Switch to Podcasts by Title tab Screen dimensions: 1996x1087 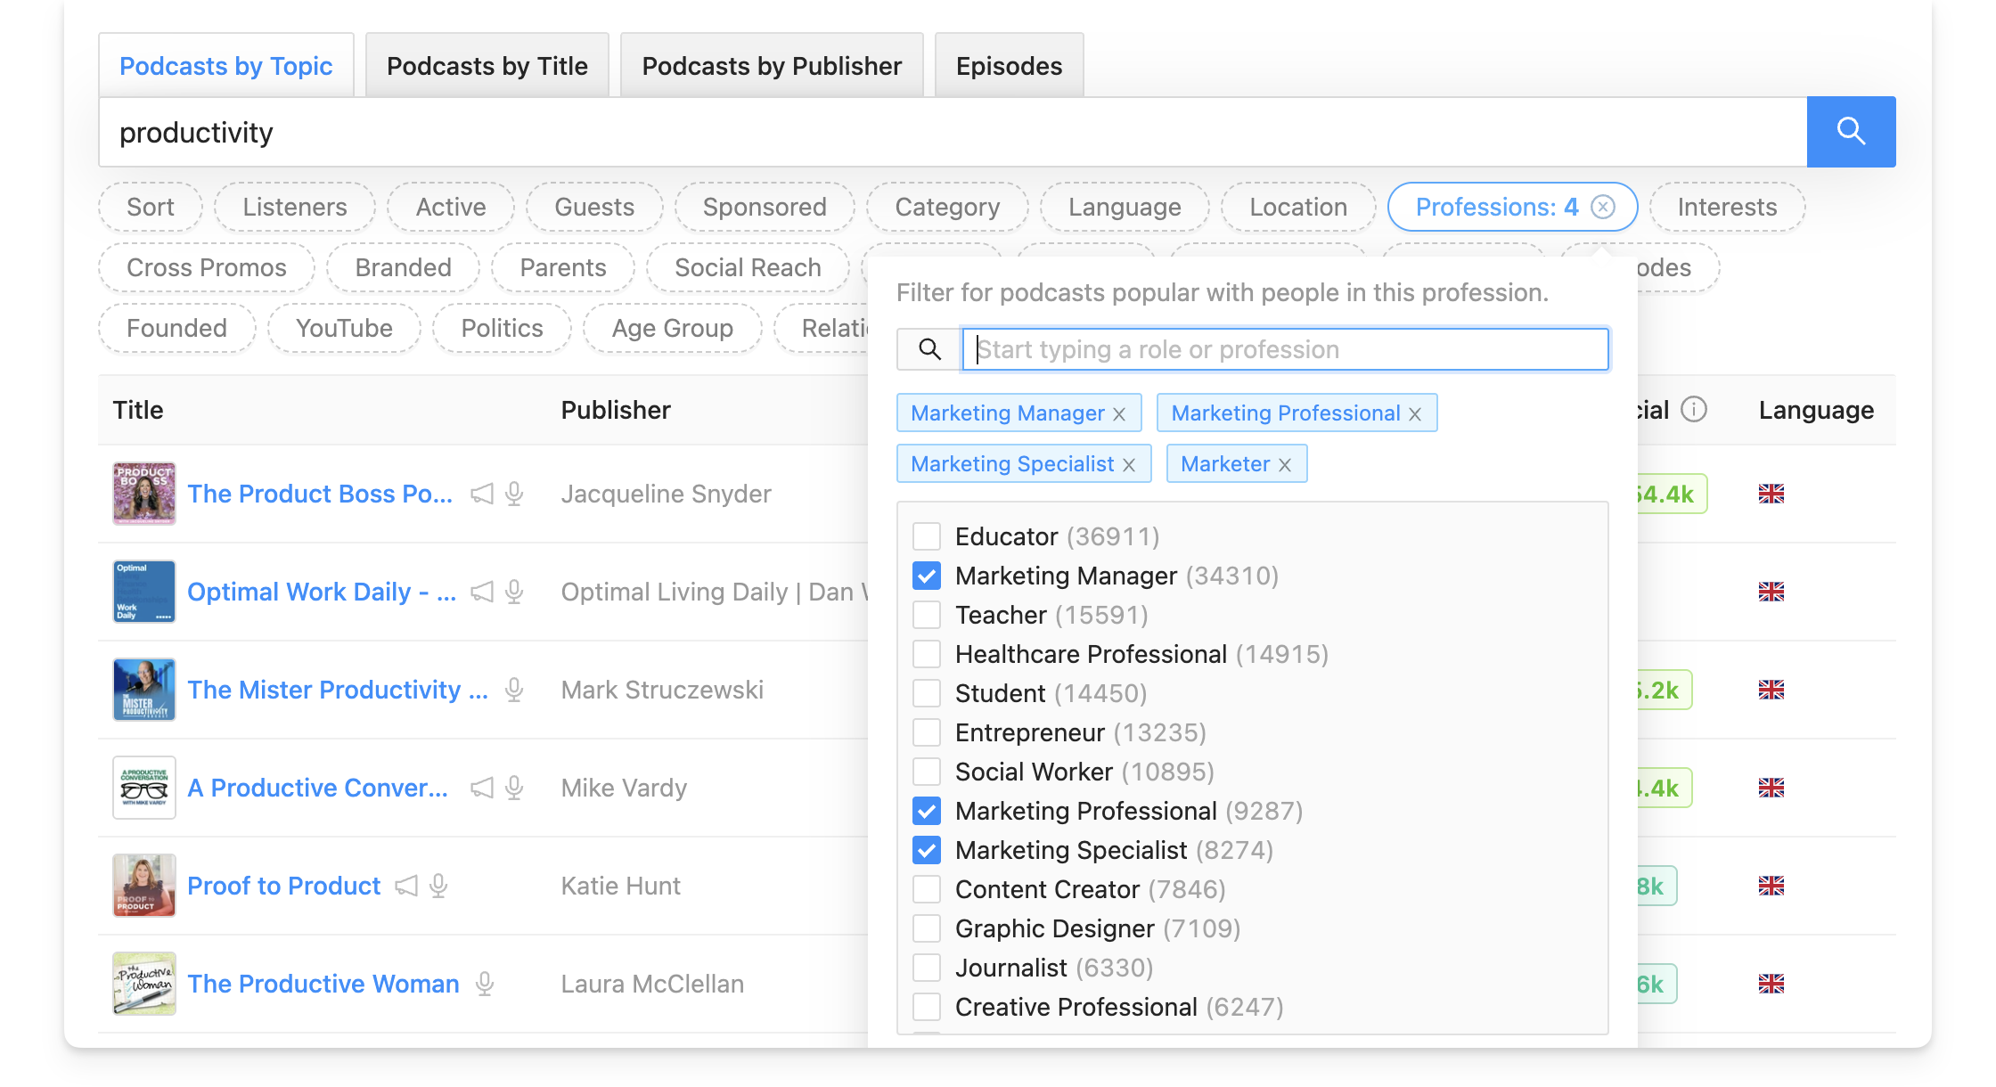tap(487, 66)
